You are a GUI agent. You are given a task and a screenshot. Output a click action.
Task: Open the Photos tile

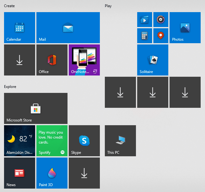coord(185,28)
